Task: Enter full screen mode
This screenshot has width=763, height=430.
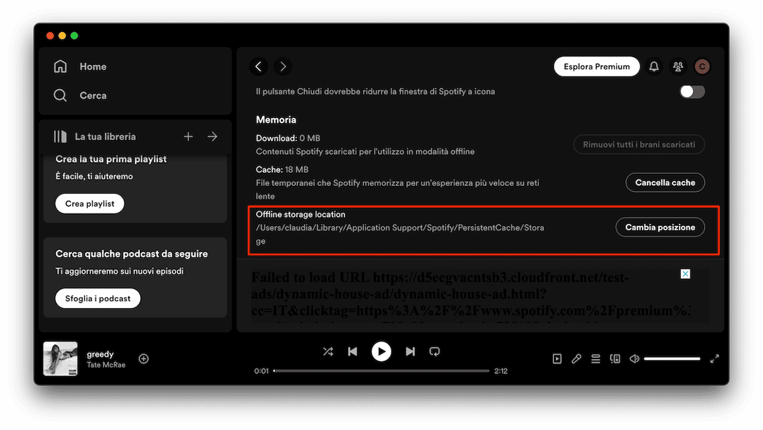Action: click(x=714, y=359)
